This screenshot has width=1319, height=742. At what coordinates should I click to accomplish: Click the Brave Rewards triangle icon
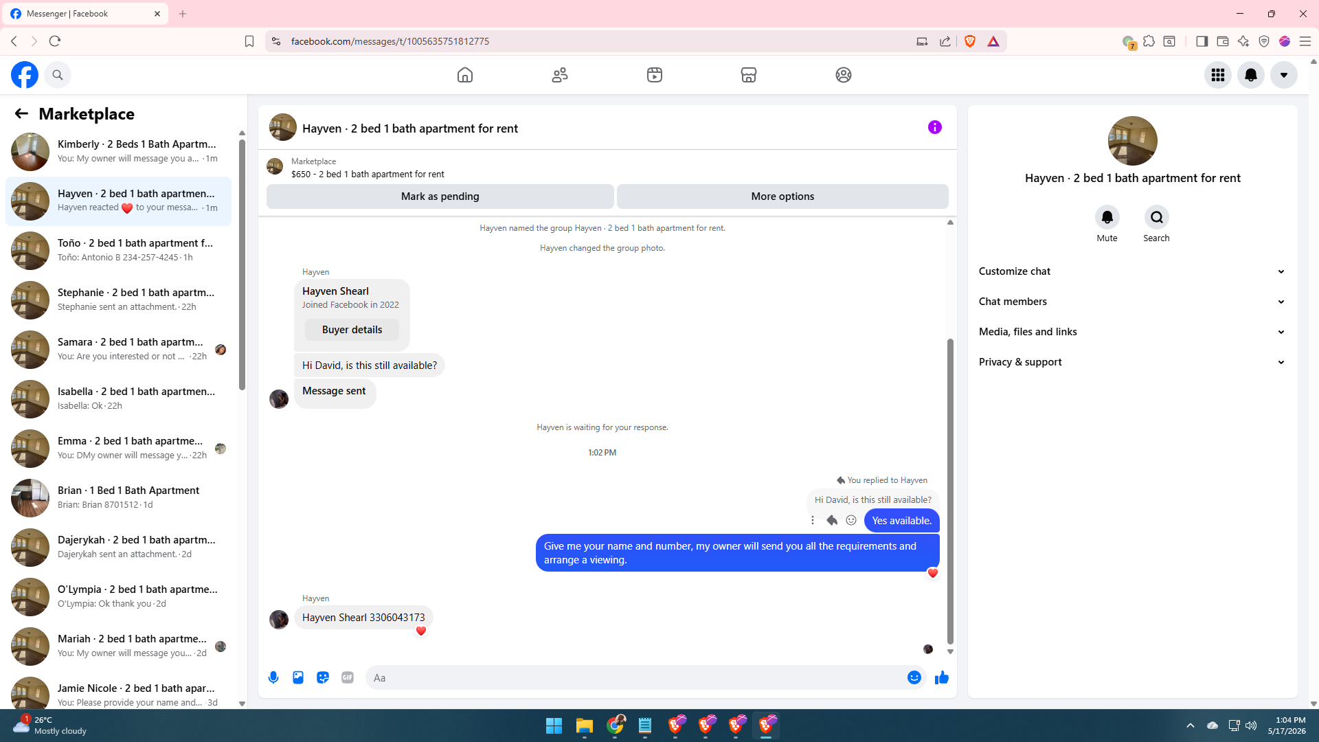click(x=993, y=41)
